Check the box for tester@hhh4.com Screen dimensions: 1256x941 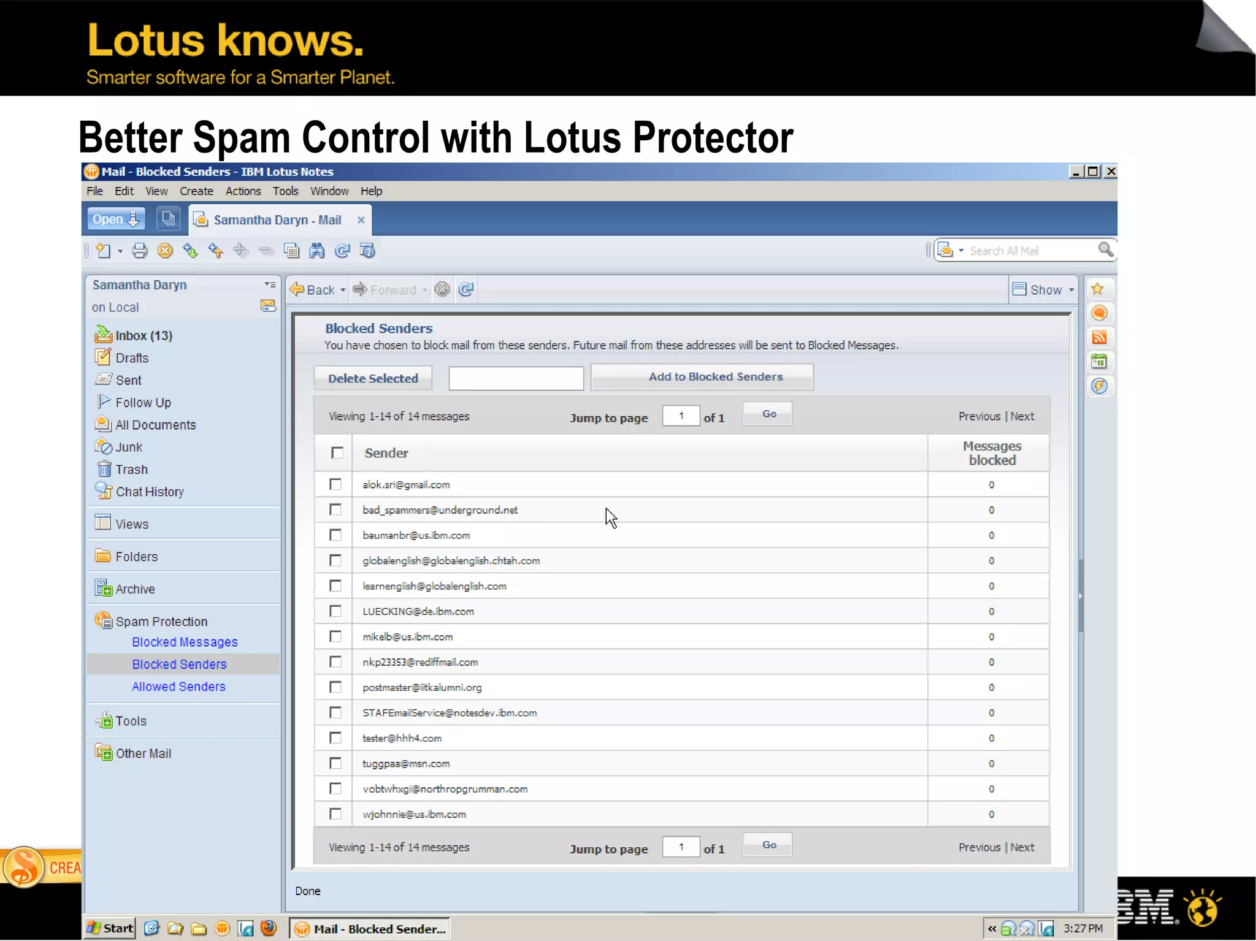click(x=335, y=738)
